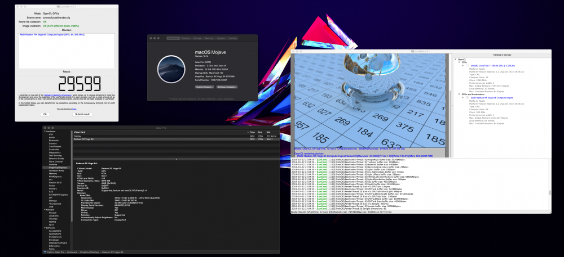Open the Software Freedom Conservancy link

(58, 95)
